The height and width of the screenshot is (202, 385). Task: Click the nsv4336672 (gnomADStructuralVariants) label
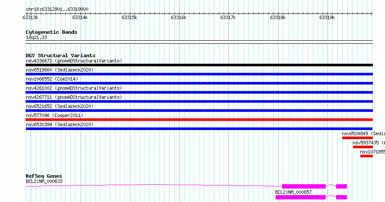click(x=74, y=61)
